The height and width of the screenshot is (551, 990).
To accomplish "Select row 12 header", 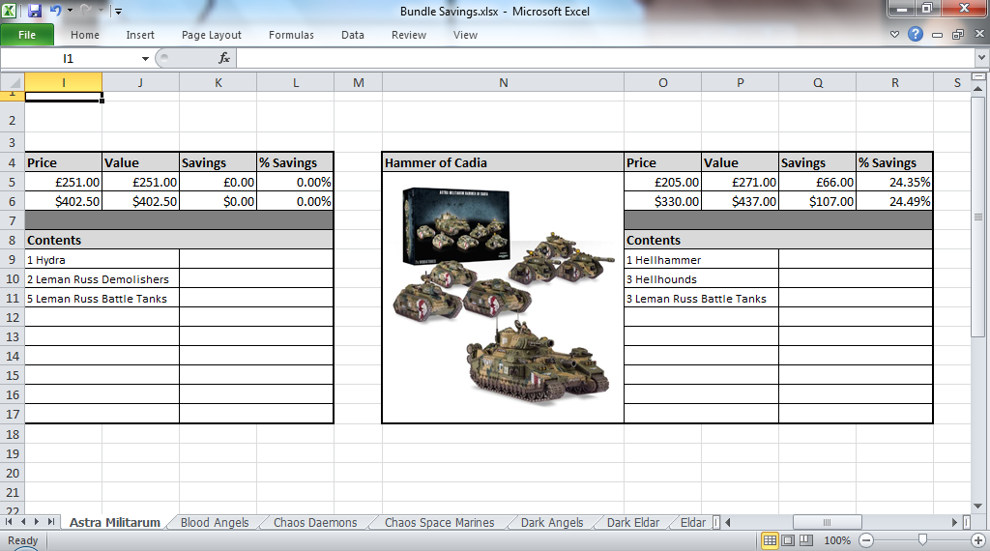I will (x=13, y=317).
